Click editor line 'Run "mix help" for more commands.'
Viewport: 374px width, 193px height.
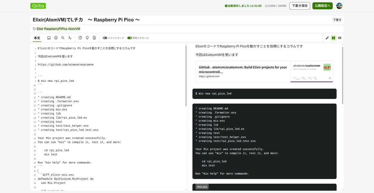[65, 163]
